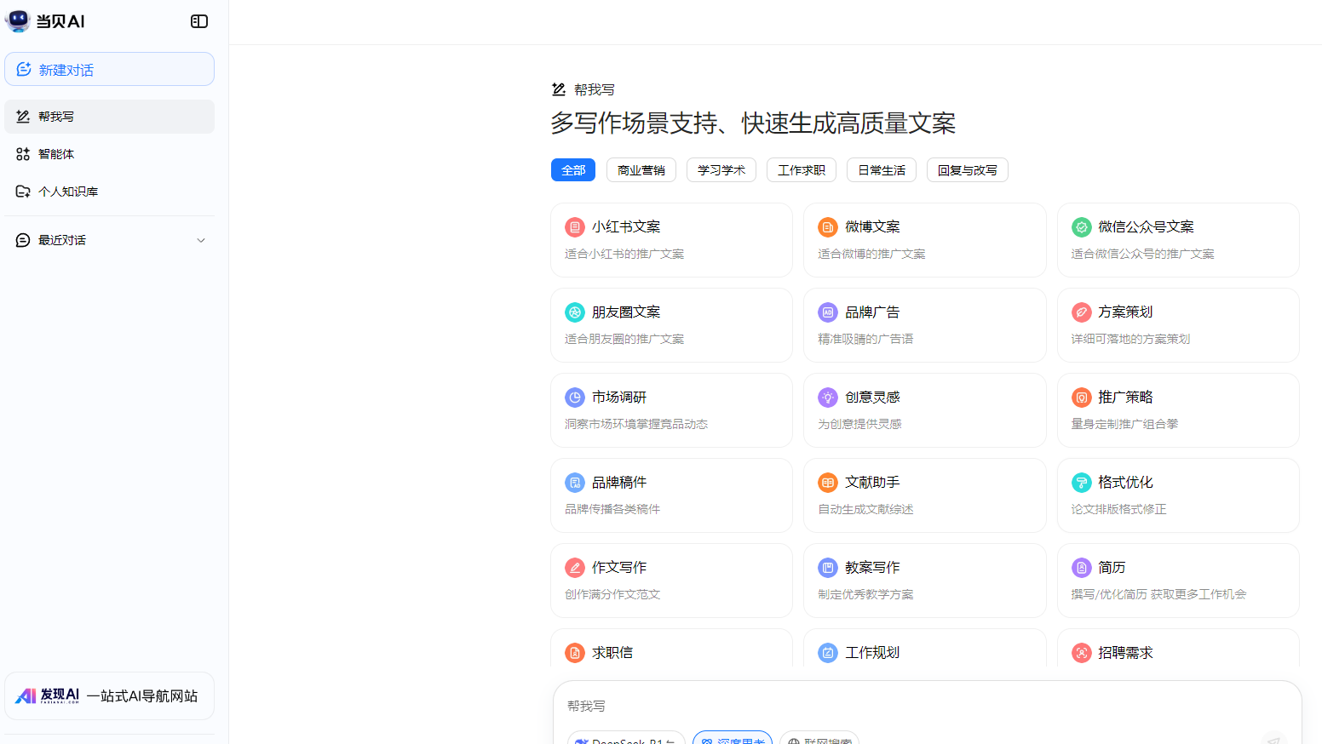
Task: Filter by the 工作求职 tab
Action: tap(802, 170)
